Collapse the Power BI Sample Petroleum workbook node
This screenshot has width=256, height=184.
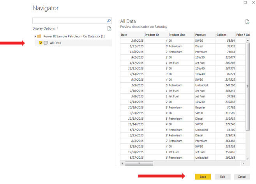[34, 36]
